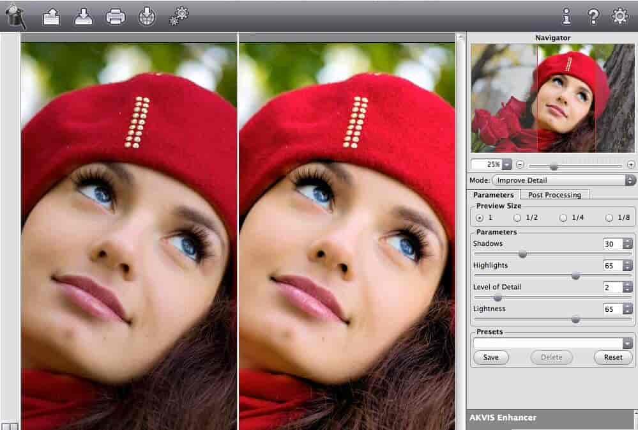The width and height of the screenshot is (638, 430).
Task: Select preview size 1/4 radio button
Action: [563, 218]
